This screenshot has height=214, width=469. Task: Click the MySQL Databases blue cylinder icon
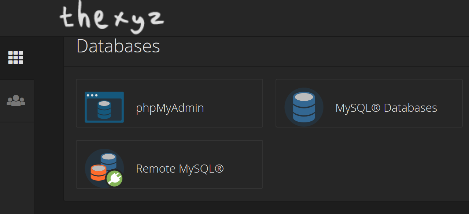click(304, 107)
